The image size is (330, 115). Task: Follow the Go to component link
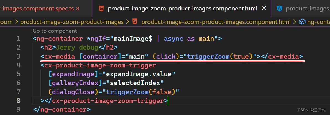click(x=55, y=31)
